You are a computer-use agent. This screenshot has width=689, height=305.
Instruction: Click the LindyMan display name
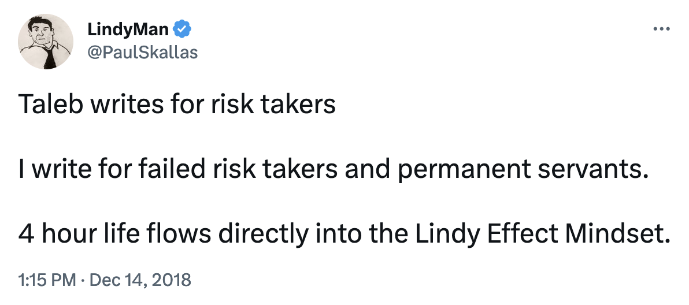128,28
